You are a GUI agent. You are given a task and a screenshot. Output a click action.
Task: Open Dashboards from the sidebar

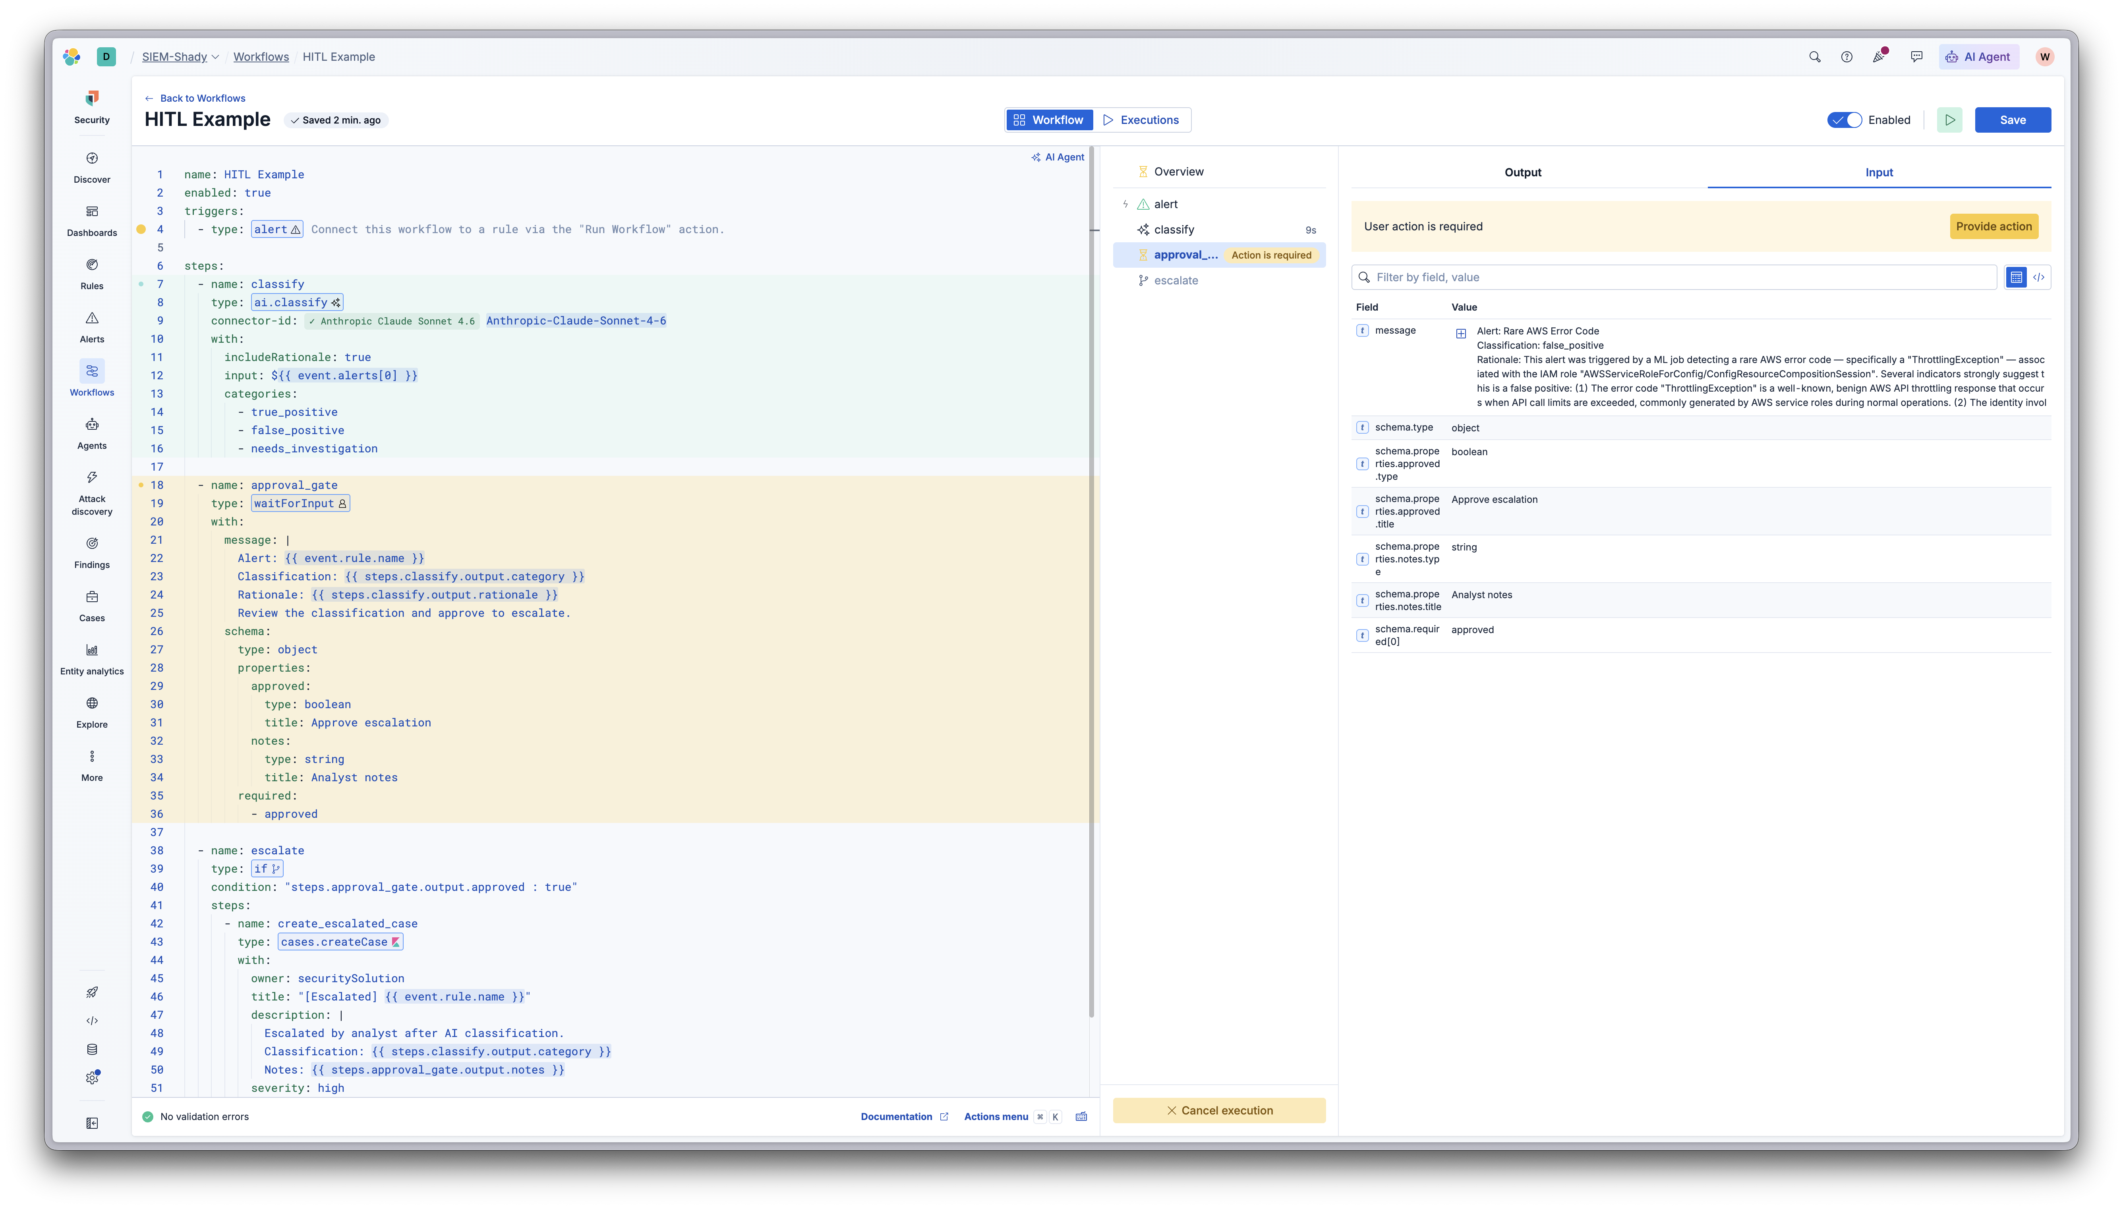[x=91, y=221]
